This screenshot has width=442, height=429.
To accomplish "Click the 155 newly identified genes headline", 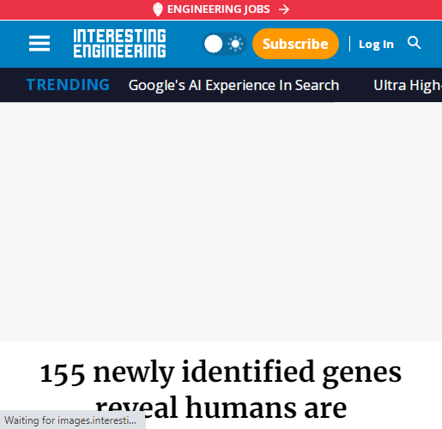I will [221, 390].
